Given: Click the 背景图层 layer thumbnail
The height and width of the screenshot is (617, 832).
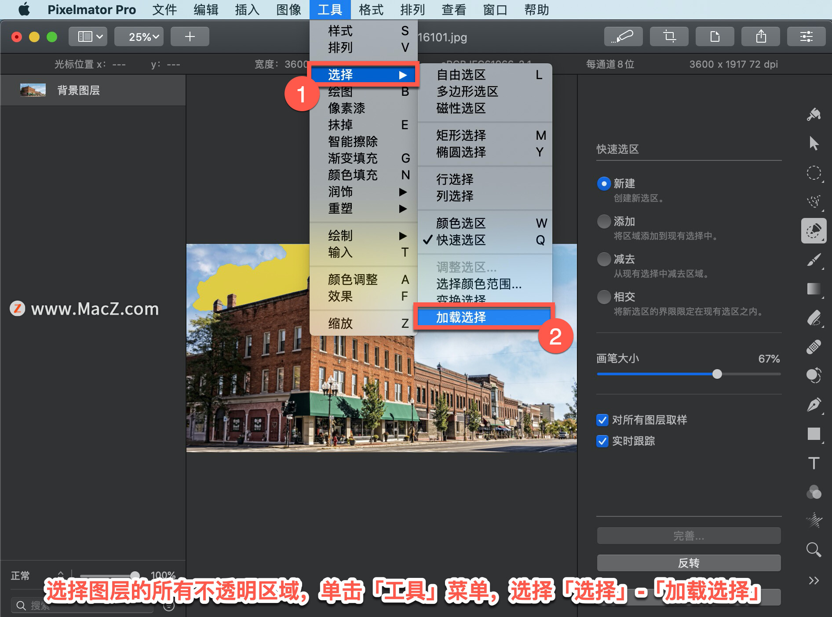Looking at the screenshot, I should click(33, 90).
